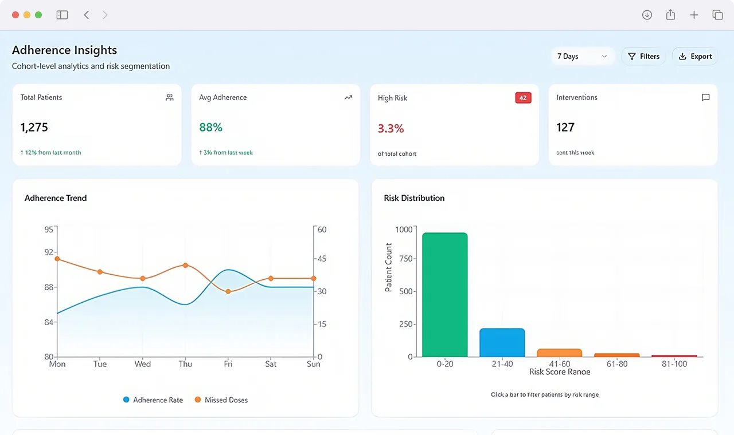Click the 127 interventions value
The width and height of the screenshot is (734, 435).
pyautogui.click(x=565, y=127)
